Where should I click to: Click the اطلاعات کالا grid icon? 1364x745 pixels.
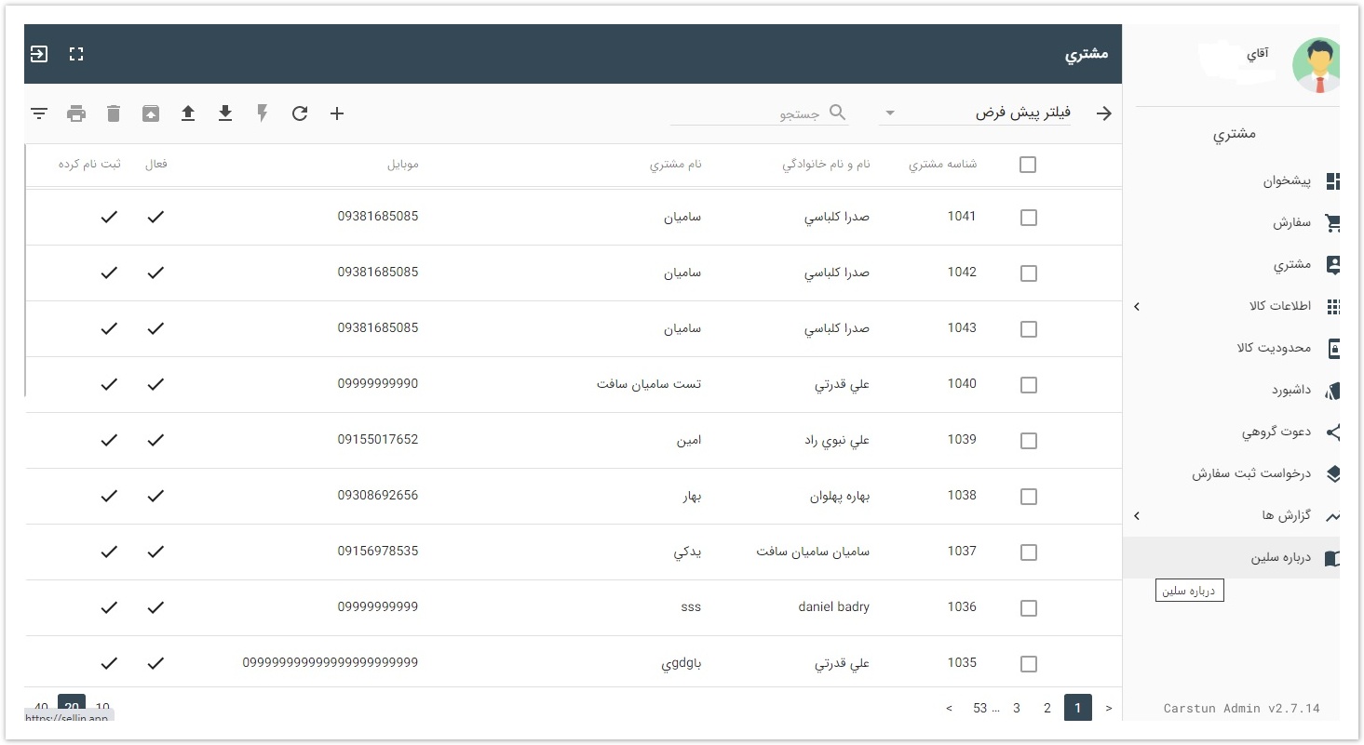pyautogui.click(x=1332, y=306)
